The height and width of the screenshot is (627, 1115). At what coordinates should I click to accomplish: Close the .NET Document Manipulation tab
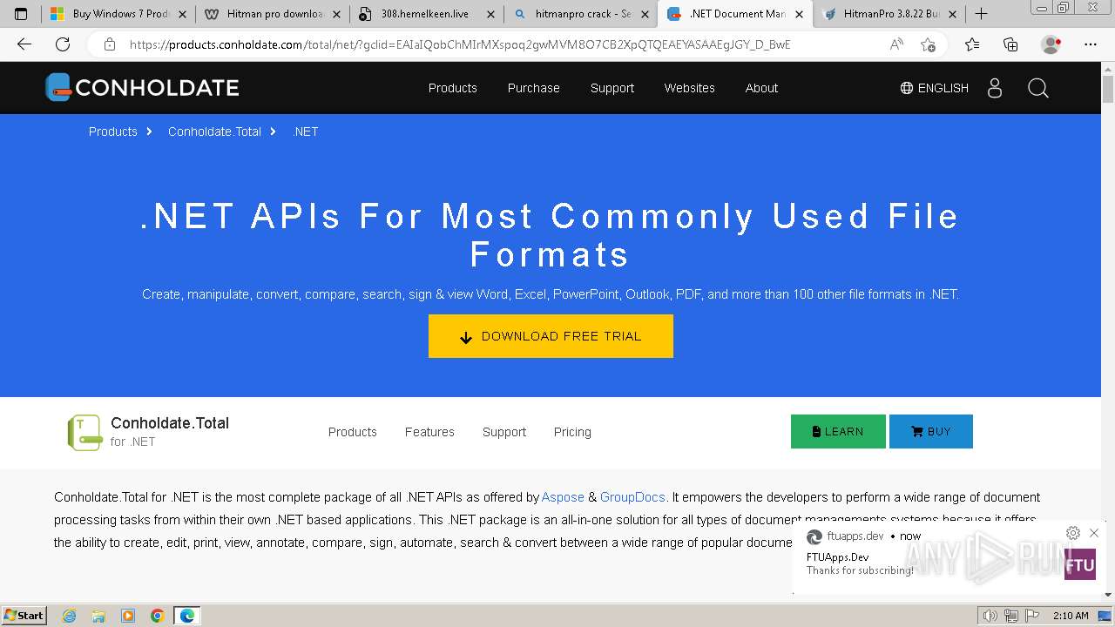(x=799, y=14)
